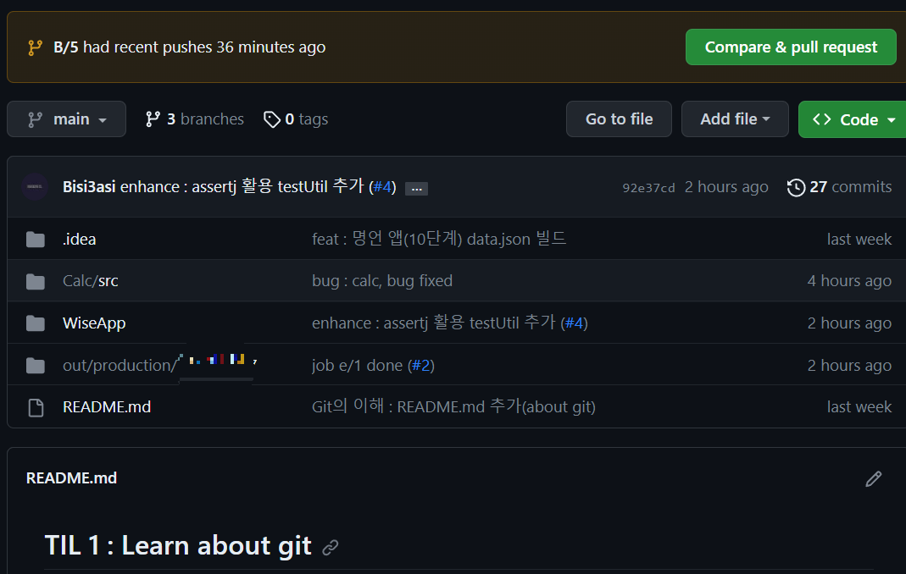The image size is (906, 574).
Task: Click the Bisi3asi avatar image
Action: click(x=35, y=186)
